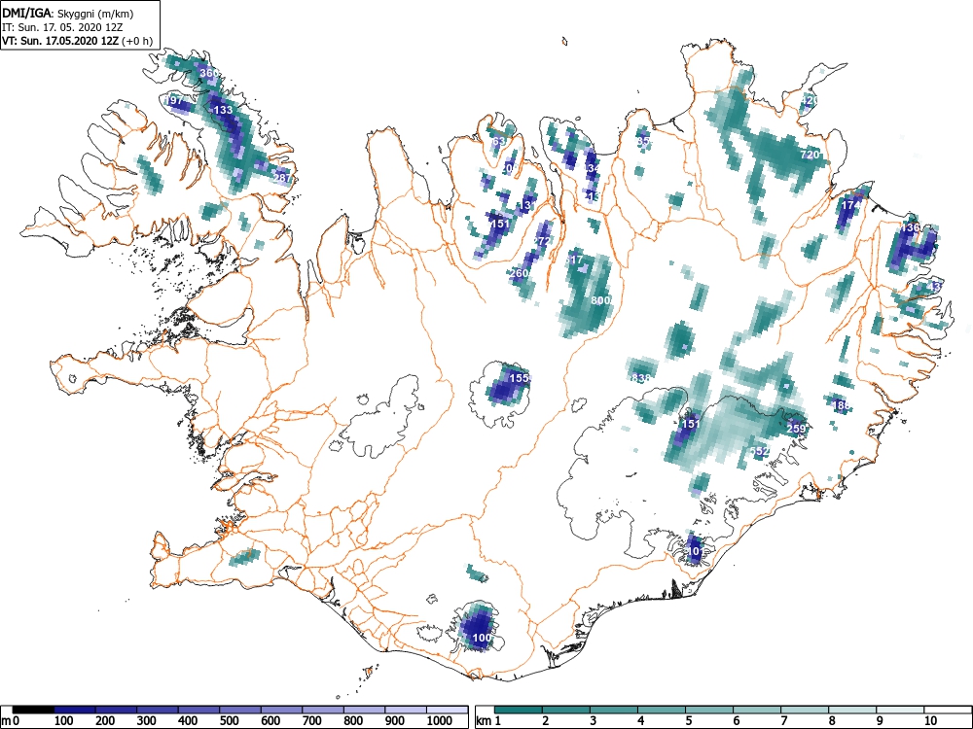973x729 pixels.
Task: Click the 720 value in the northeast
Action: point(810,155)
